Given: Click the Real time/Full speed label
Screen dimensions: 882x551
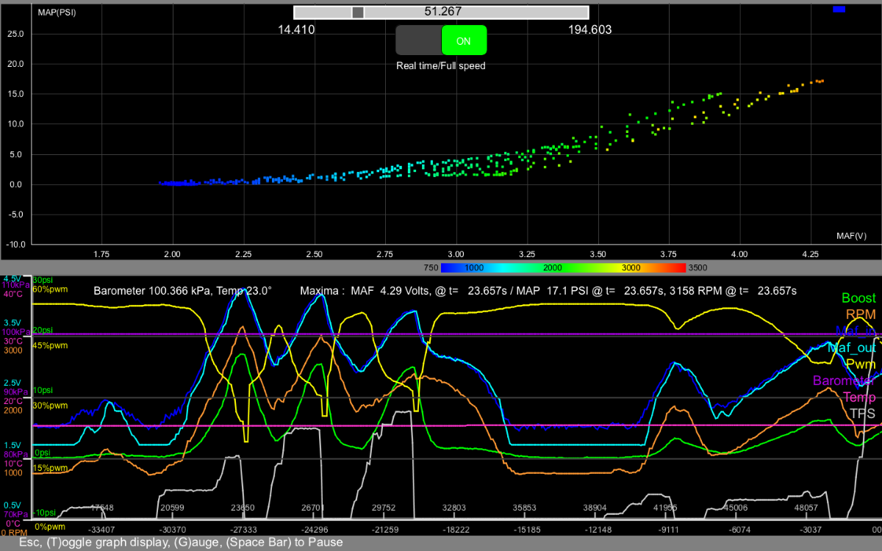Looking at the screenshot, I should click(441, 65).
